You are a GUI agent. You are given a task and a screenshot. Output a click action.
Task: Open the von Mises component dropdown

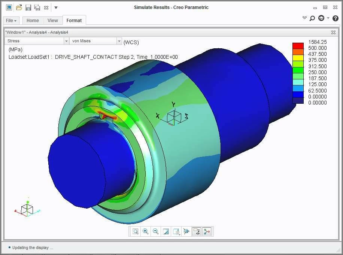tap(119, 41)
